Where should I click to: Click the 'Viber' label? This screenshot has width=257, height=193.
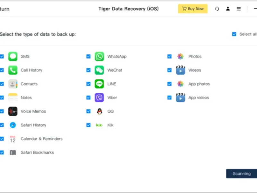click(x=112, y=97)
